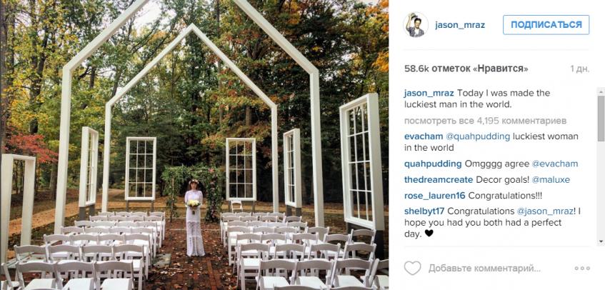The width and height of the screenshot is (605, 290).
Task: Open shelbyt17 commenter profile
Action: pyautogui.click(x=424, y=211)
